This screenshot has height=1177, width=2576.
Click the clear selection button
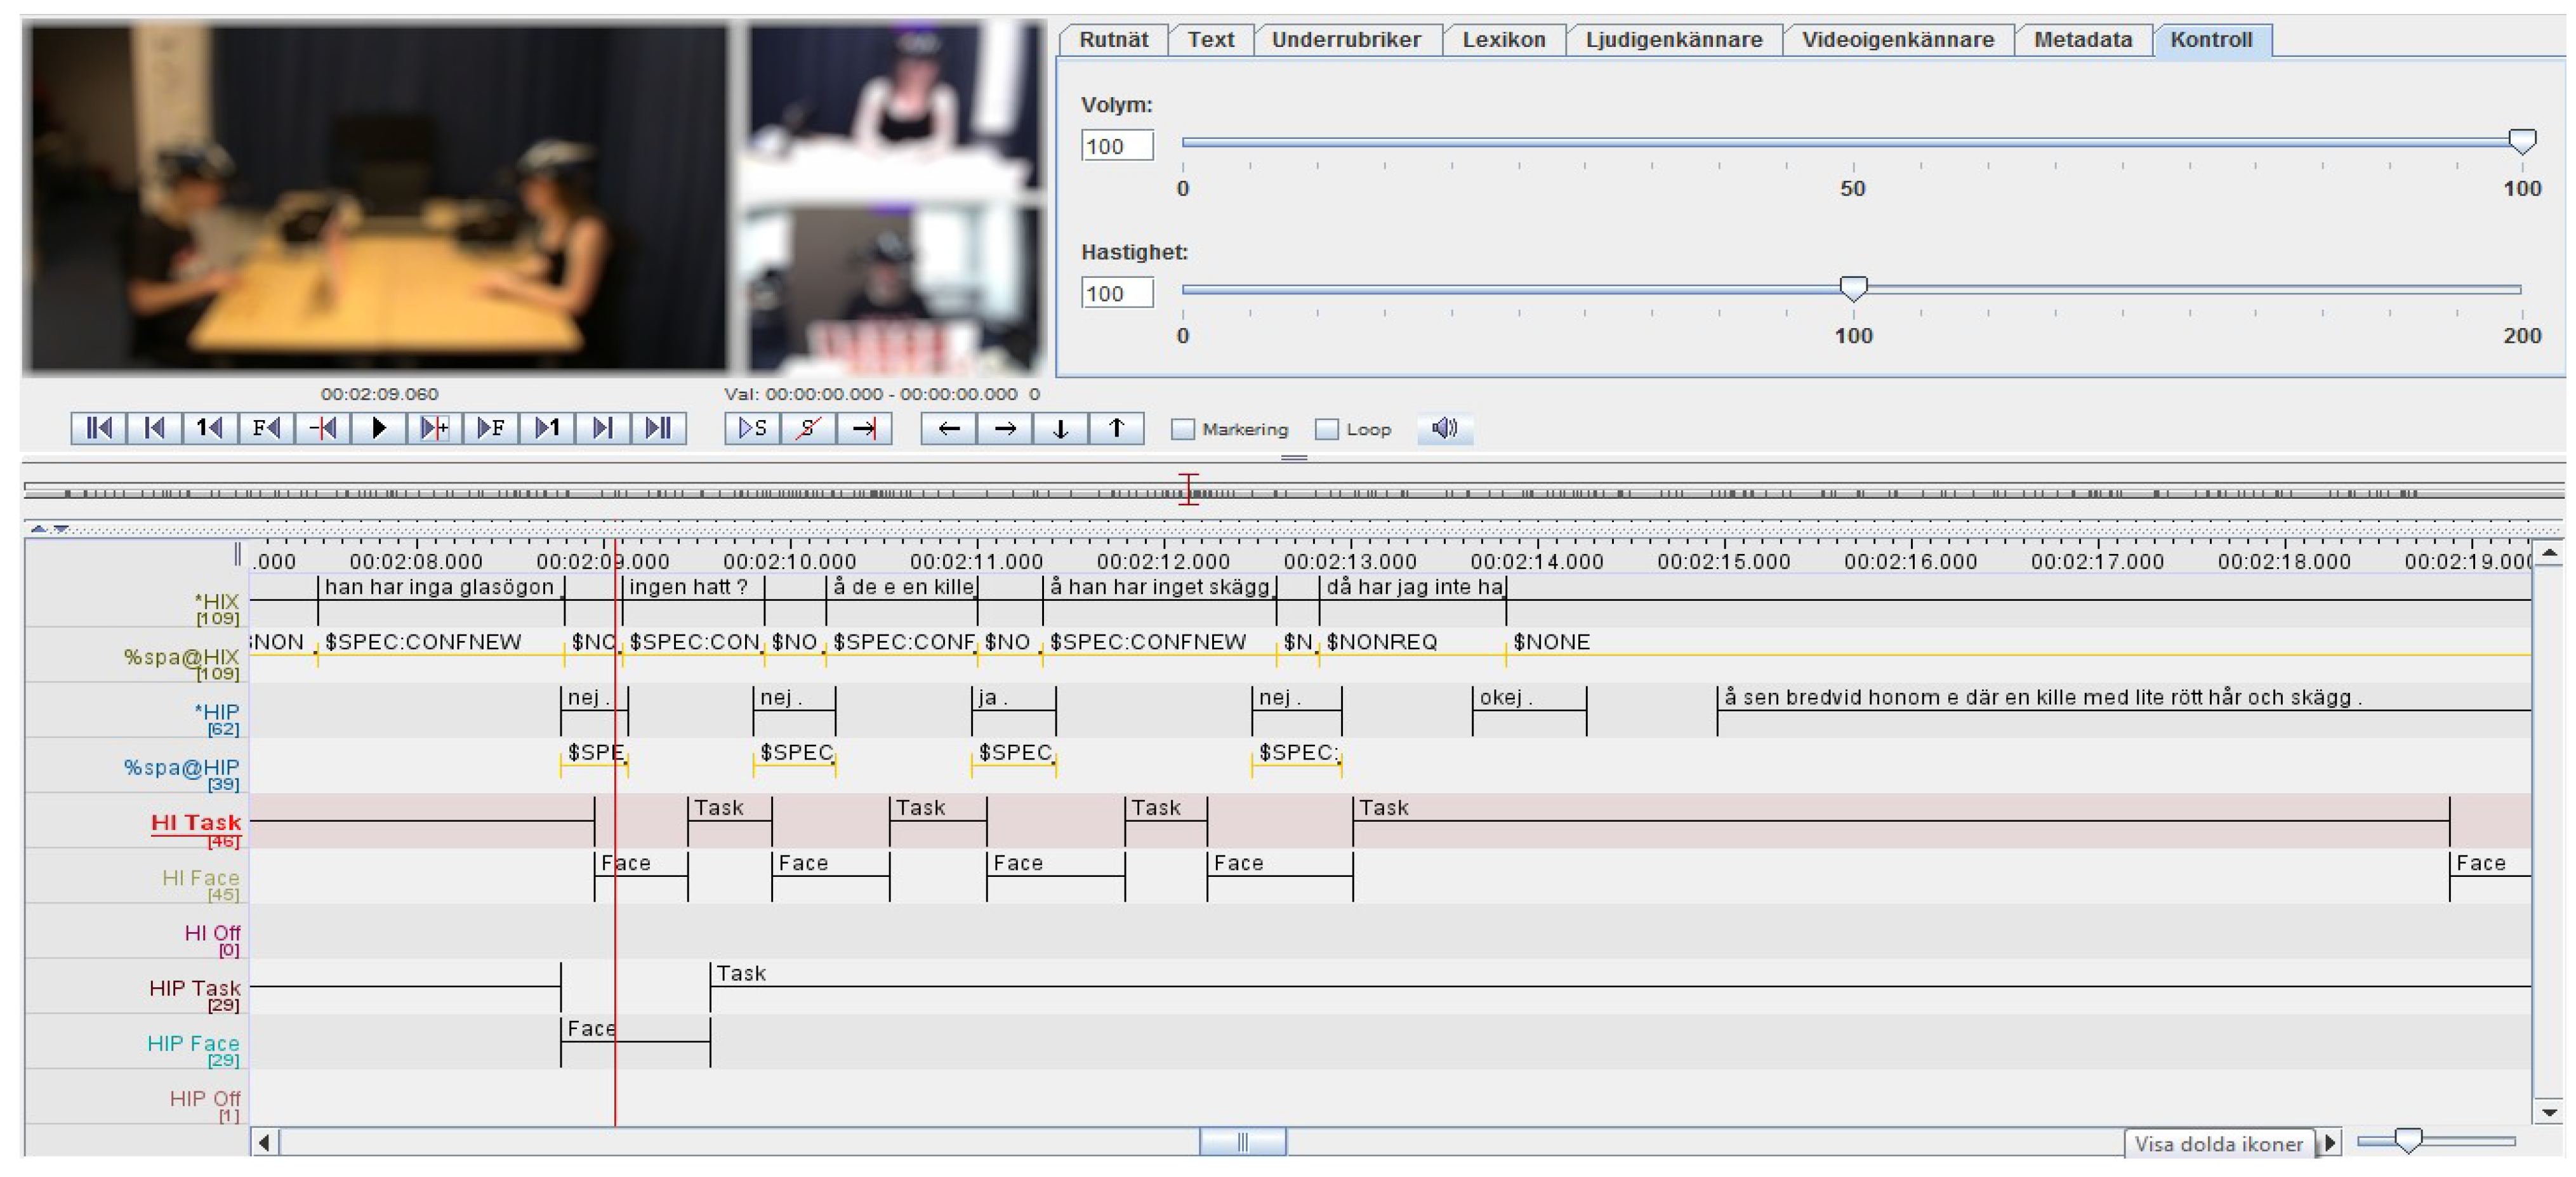pyautogui.click(x=808, y=428)
